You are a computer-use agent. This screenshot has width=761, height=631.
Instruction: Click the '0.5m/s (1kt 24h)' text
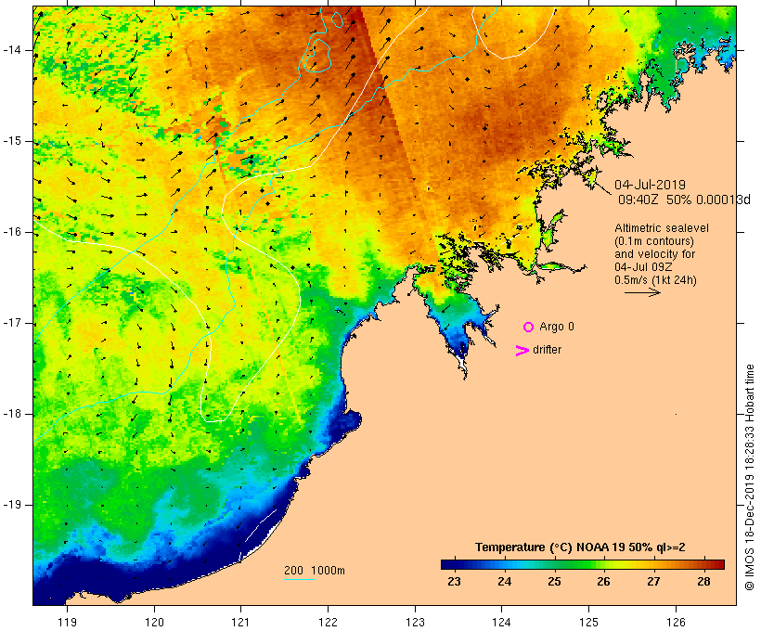655,280
